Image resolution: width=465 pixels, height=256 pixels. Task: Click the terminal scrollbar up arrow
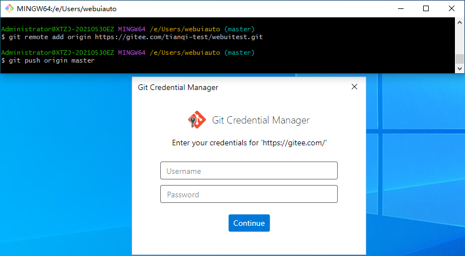[459, 22]
